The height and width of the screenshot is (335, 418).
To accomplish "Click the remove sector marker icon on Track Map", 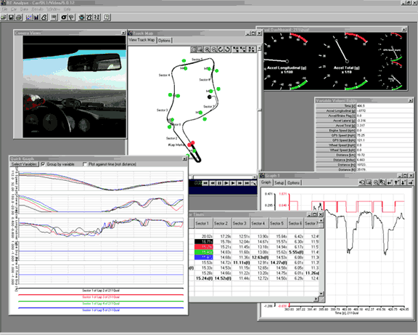I will click(243, 49).
